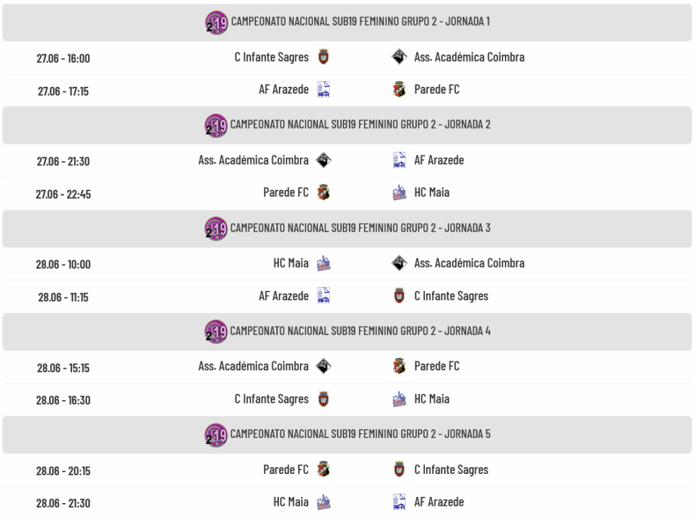
Task: Click the 28.06 - 15:15 match time
Action: click(63, 368)
